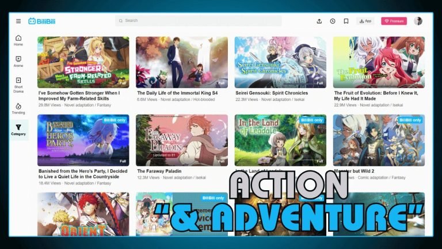Screen dimensions: 442x249
Task: Click the upload icon in top bar
Action: (319, 21)
